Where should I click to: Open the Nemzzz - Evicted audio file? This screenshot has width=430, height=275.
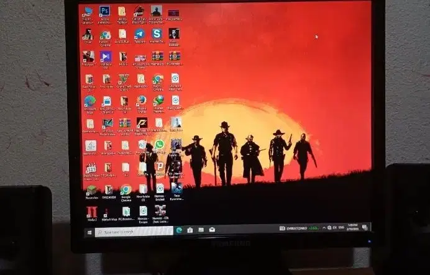coord(160,192)
